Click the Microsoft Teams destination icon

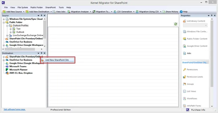(7, 66)
